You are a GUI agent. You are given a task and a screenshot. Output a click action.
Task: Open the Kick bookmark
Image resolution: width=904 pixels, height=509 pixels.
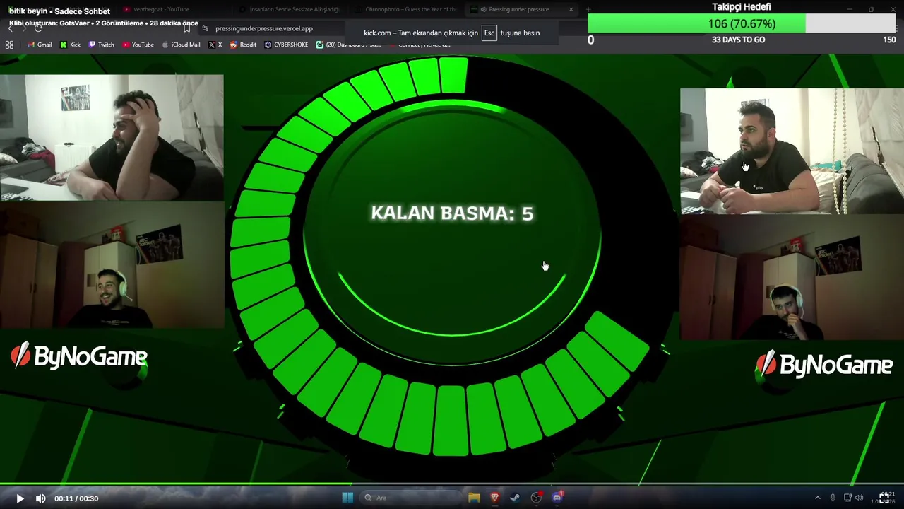70,45
